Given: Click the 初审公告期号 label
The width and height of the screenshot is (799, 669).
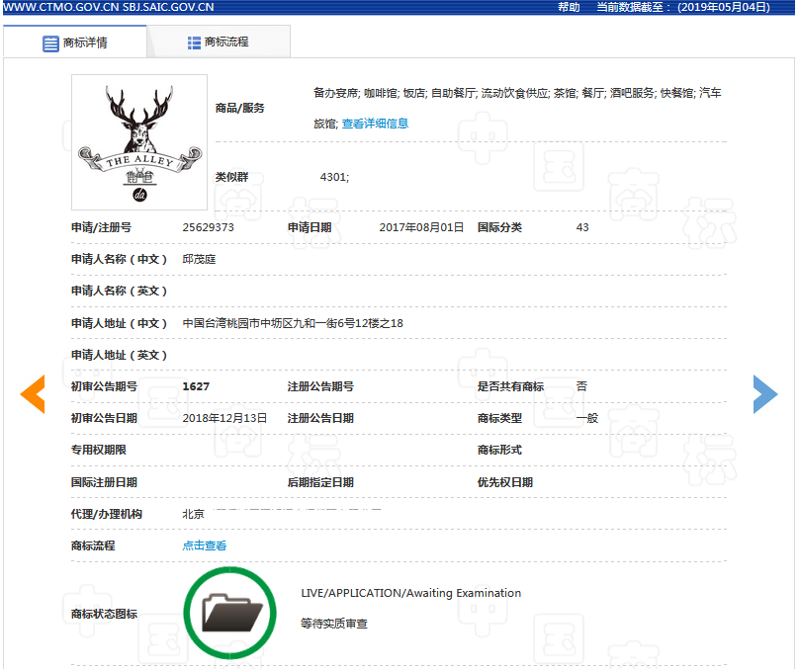Looking at the screenshot, I should [x=104, y=386].
